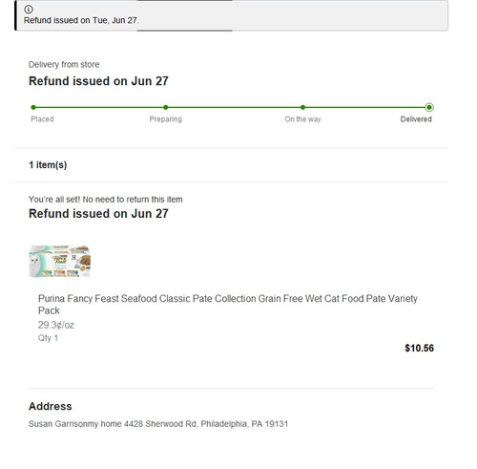
Task: Click the Preparing progress dot
Action: coord(166,107)
